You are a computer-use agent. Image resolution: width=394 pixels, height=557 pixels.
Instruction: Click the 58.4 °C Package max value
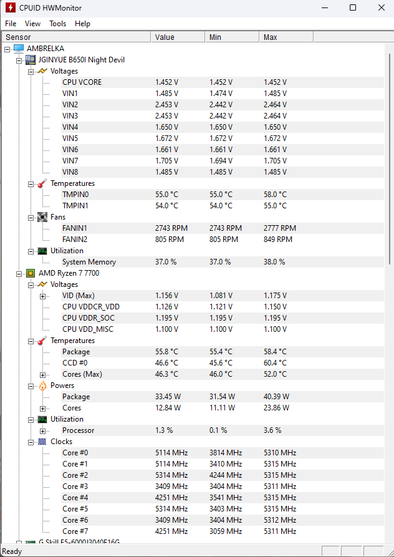click(x=275, y=352)
